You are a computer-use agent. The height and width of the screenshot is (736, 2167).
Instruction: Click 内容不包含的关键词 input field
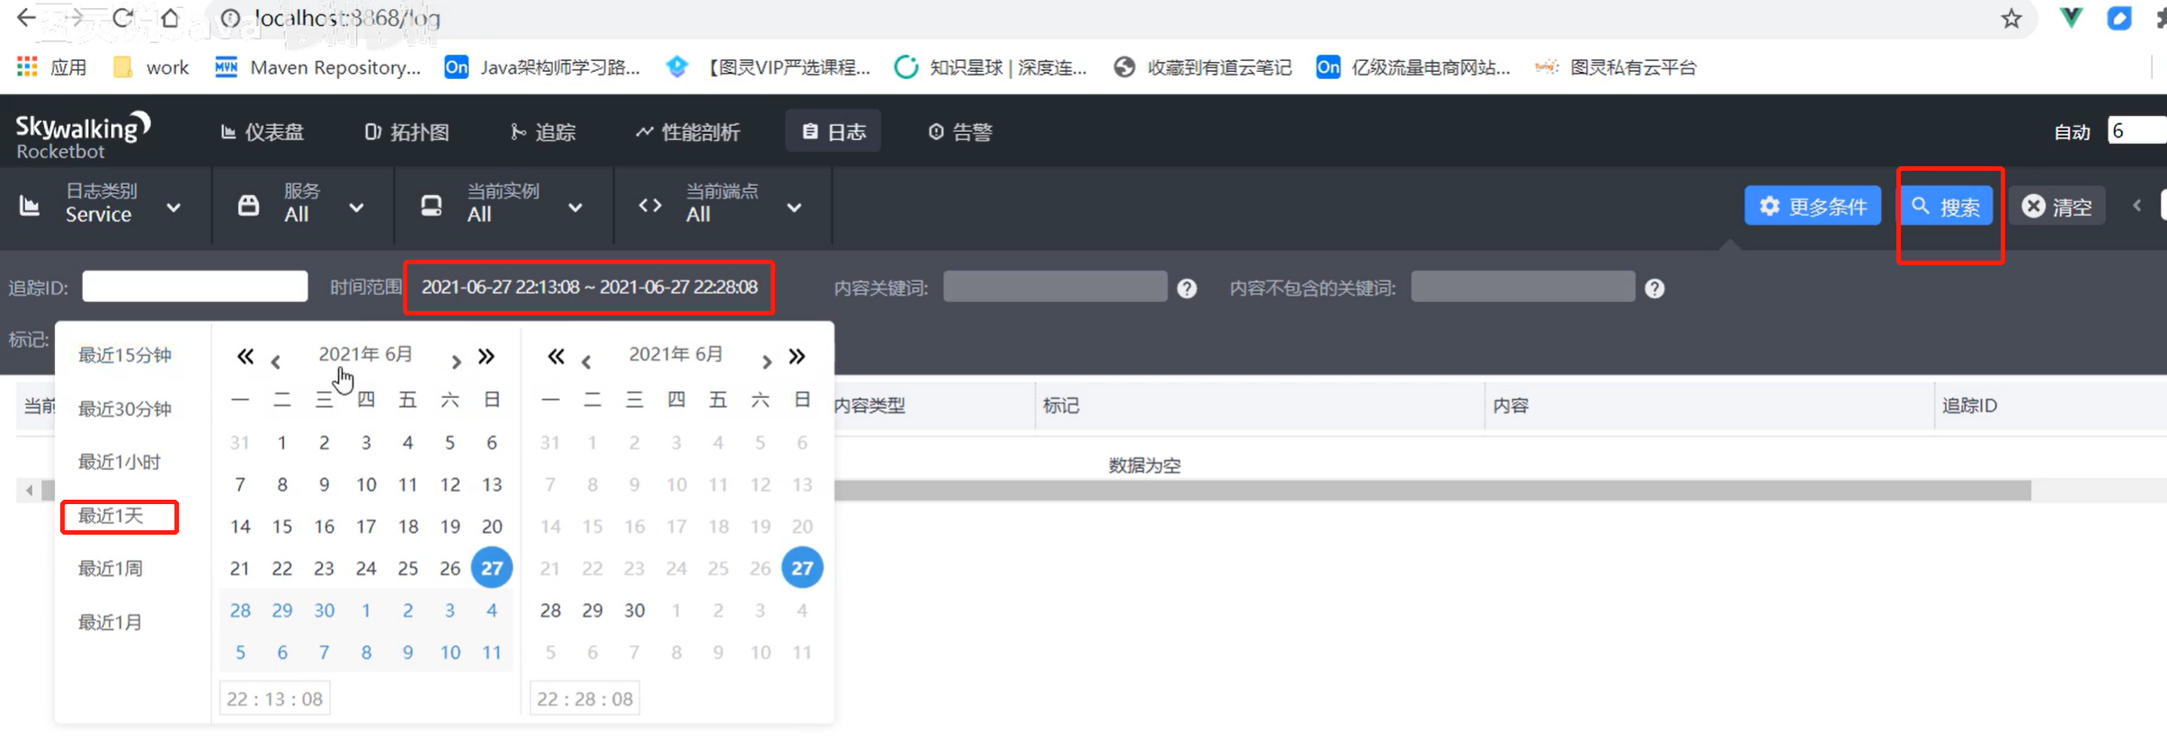coord(1522,287)
